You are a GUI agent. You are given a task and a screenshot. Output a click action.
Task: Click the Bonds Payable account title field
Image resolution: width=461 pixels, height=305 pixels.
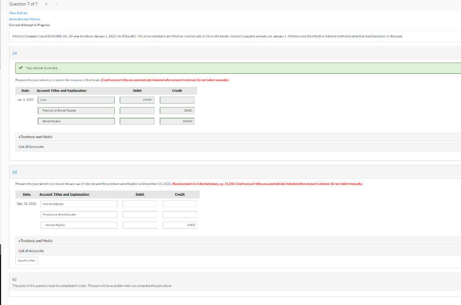pos(76,121)
